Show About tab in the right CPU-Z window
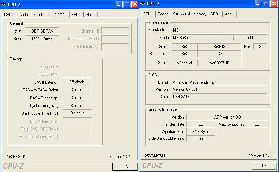The height and width of the screenshot is (172, 279). click(230, 14)
